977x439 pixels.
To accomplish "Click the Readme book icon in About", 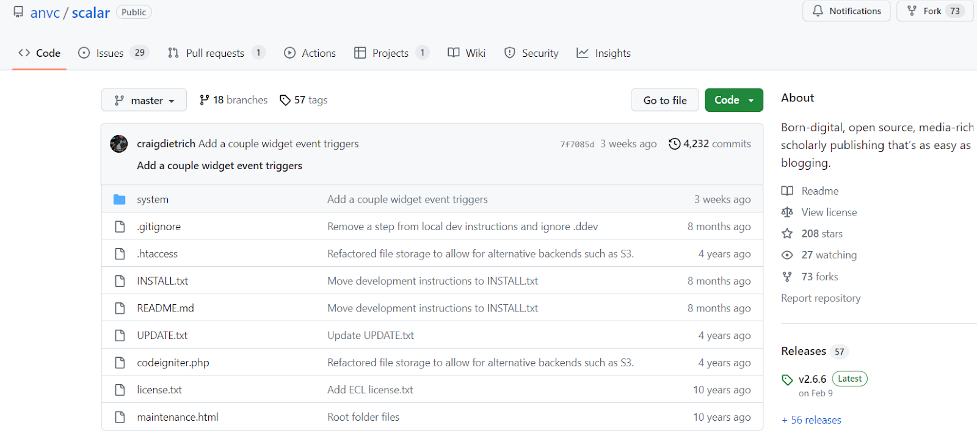I will pos(787,191).
